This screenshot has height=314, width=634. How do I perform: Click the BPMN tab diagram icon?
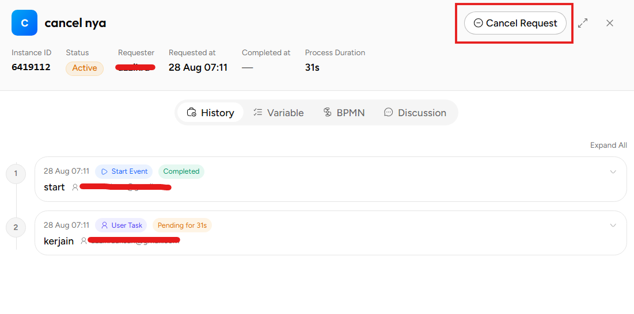[x=328, y=113]
